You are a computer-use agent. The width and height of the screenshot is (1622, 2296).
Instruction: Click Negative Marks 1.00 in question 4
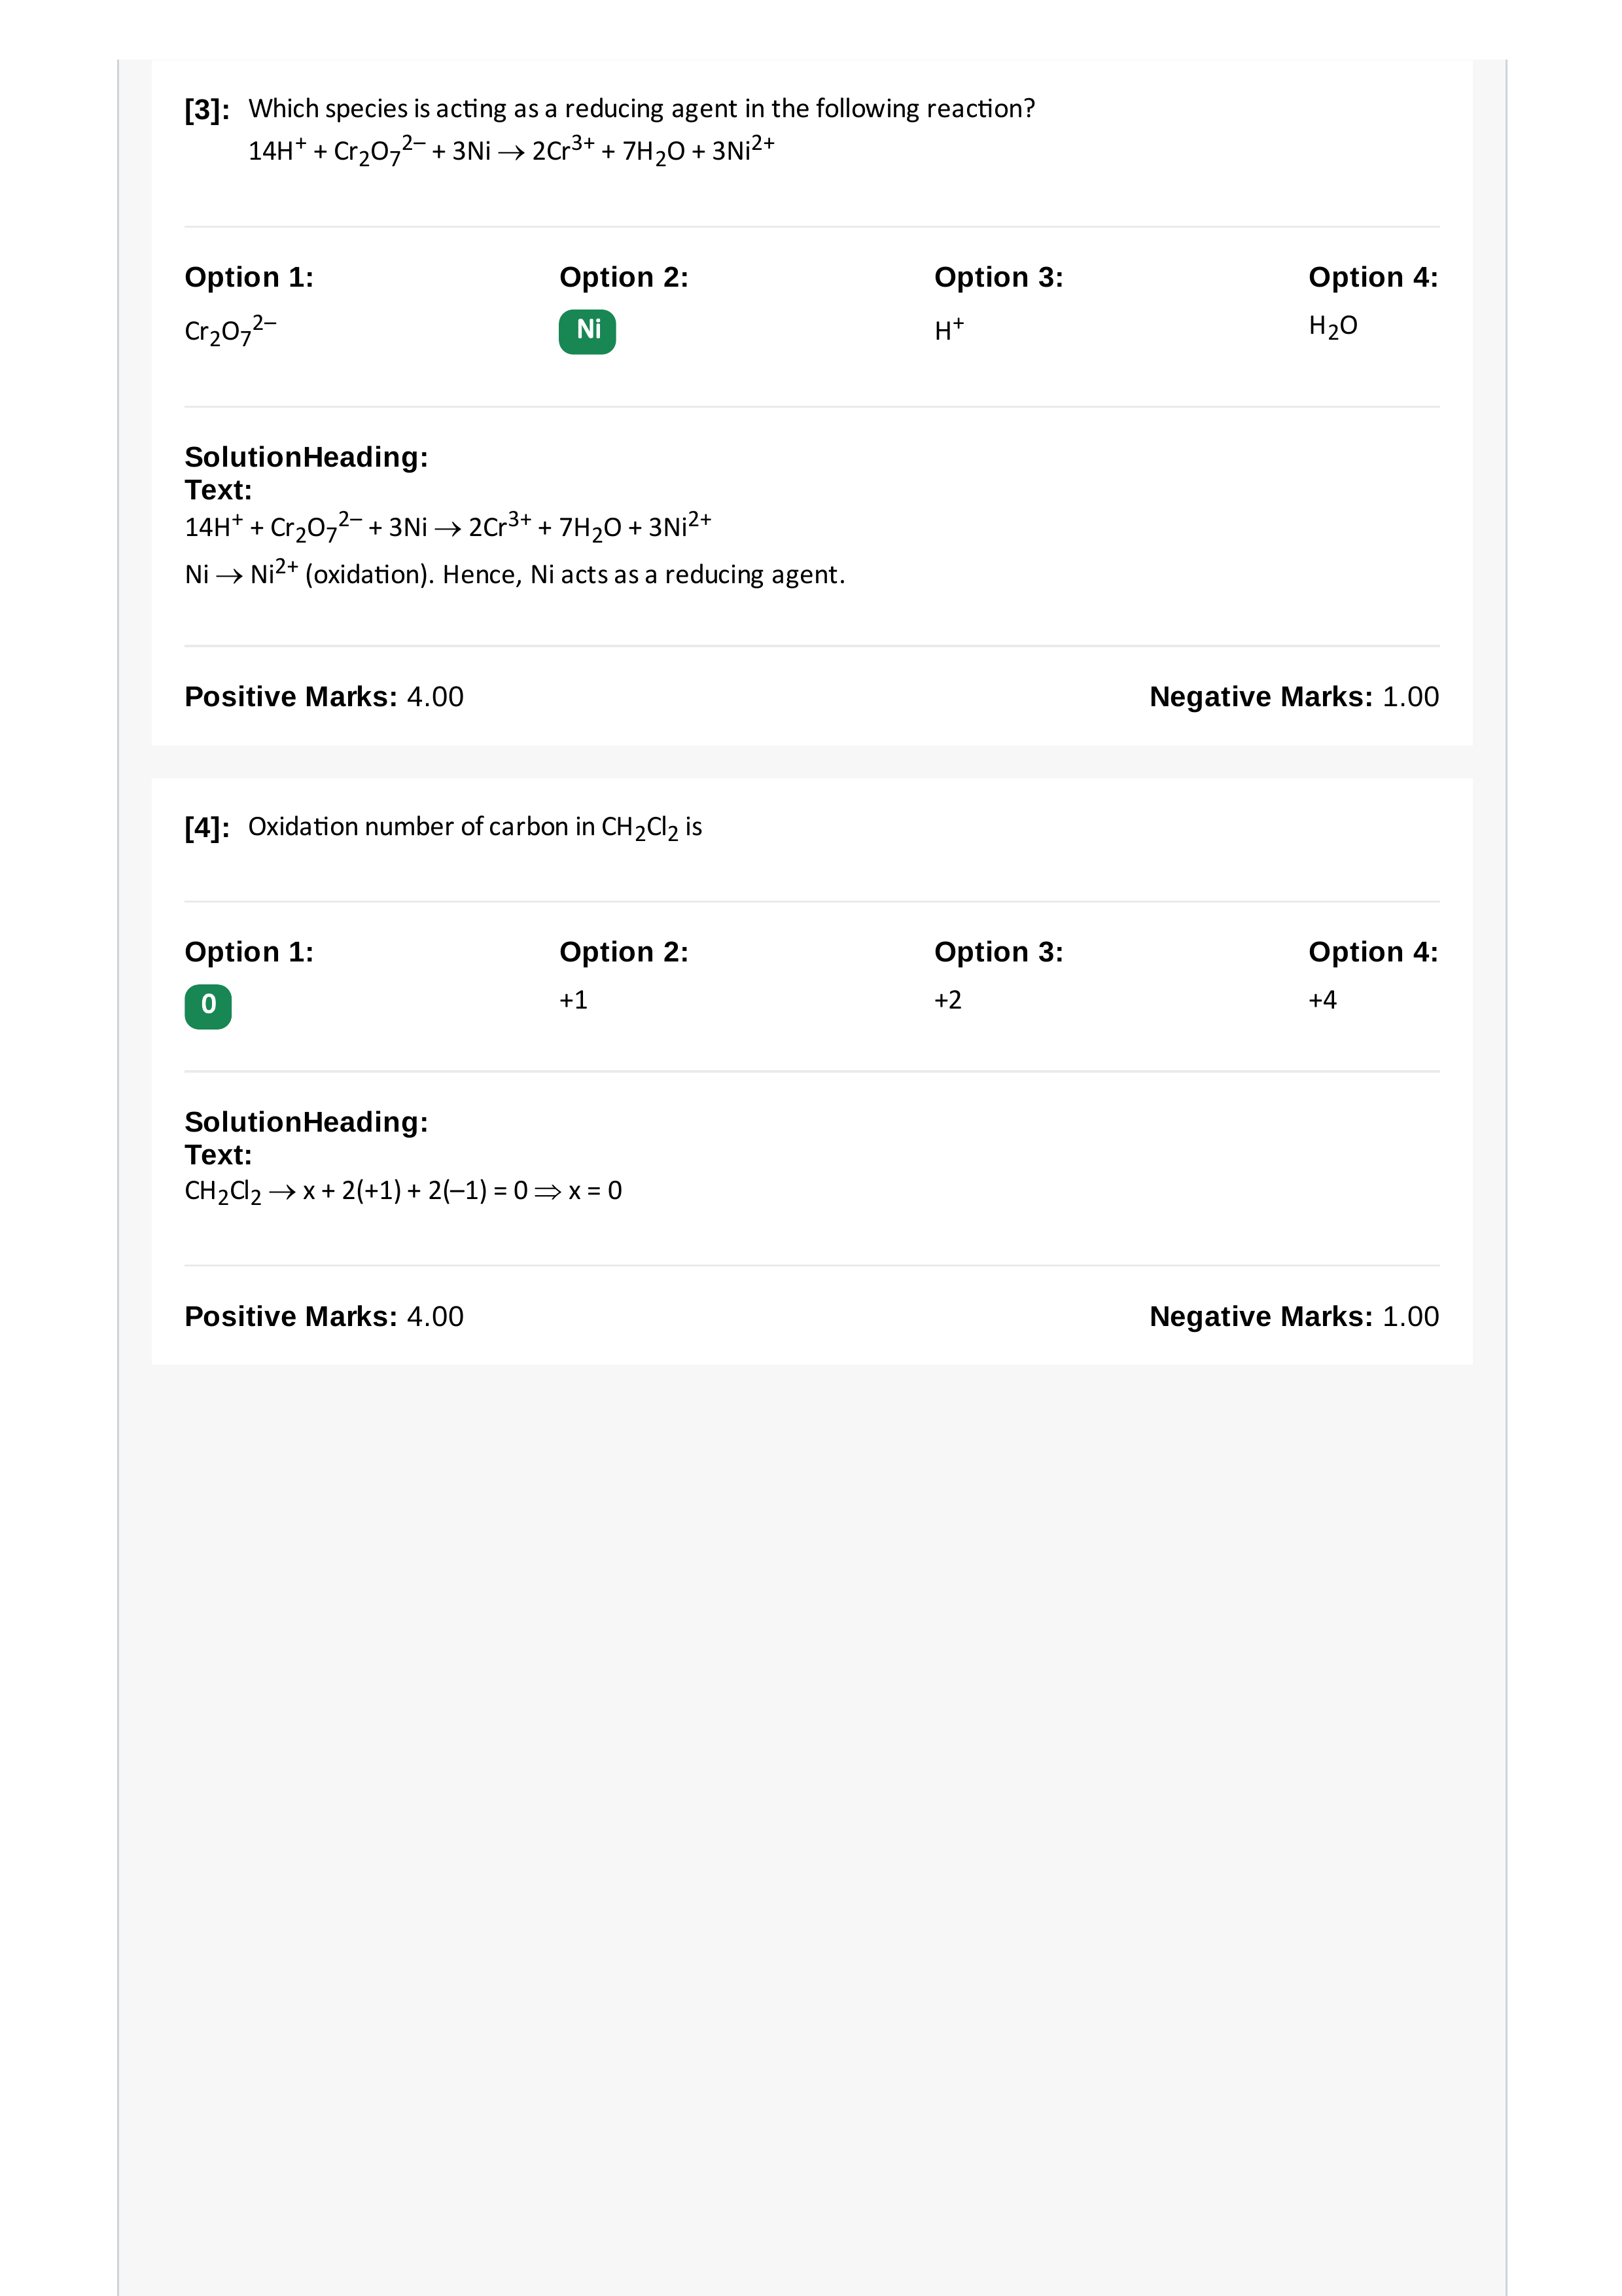1294,1317
